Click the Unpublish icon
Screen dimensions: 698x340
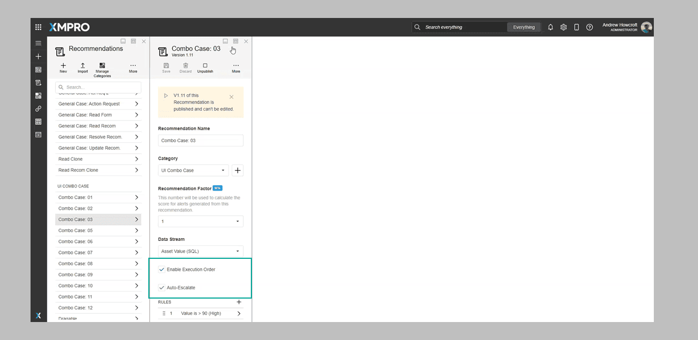coord(204,65)
